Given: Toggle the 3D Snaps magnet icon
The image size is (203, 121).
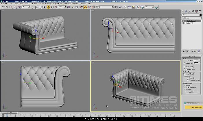Looking at the screenshot, I should [82, 7].
